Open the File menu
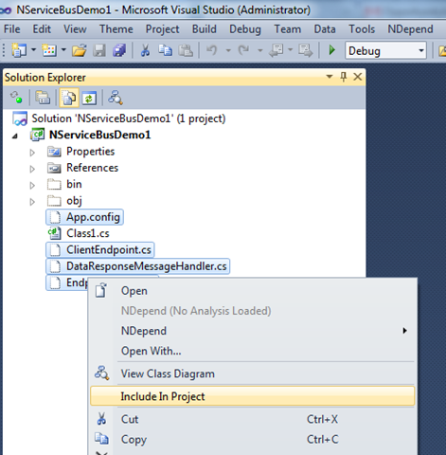 click(x=12, y=29)
